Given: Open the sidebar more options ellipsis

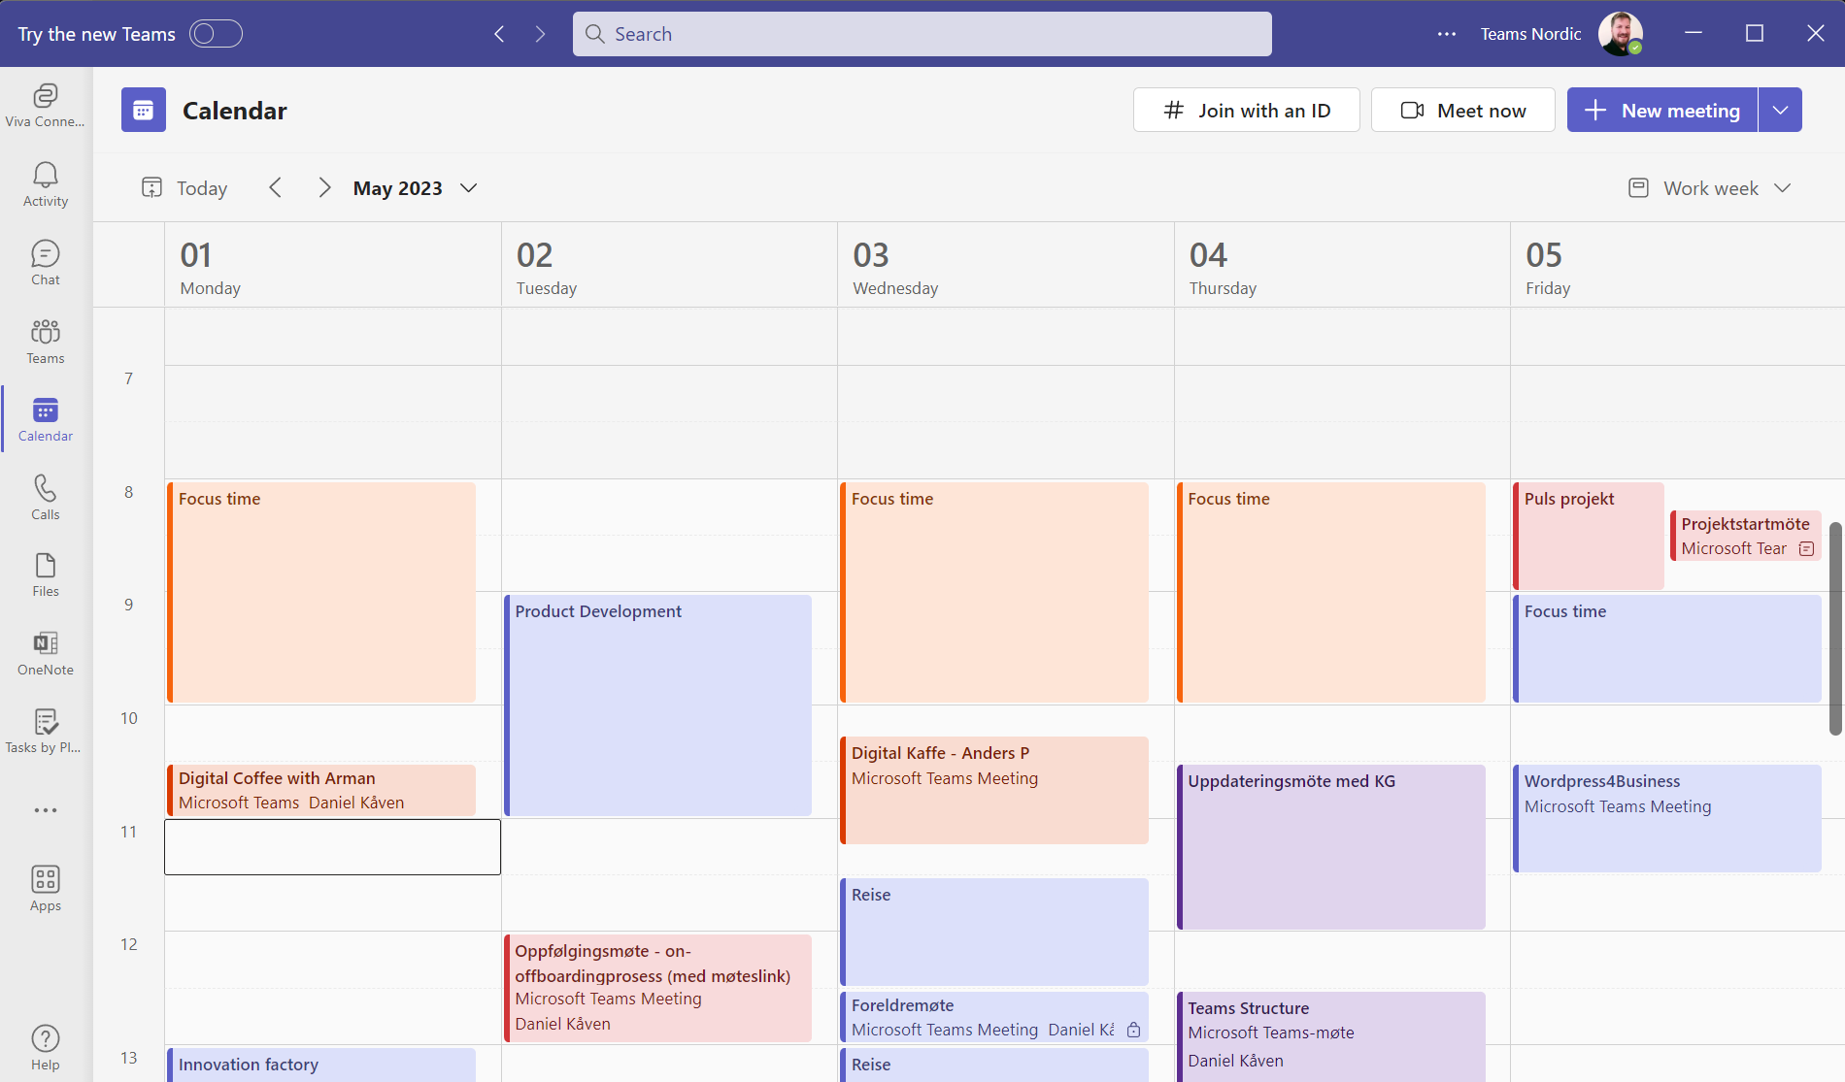Looking at the screenshot, I should click(45, 809).
